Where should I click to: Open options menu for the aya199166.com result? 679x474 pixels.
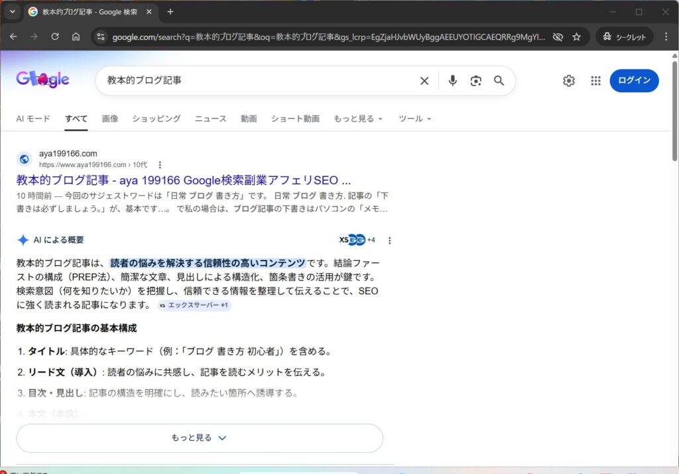[x=160, y=164]
